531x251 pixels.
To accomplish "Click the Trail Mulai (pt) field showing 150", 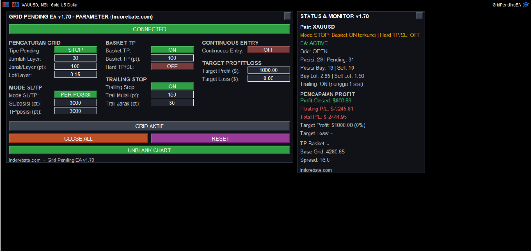I will pyautogui.click(x=172, y=95).
